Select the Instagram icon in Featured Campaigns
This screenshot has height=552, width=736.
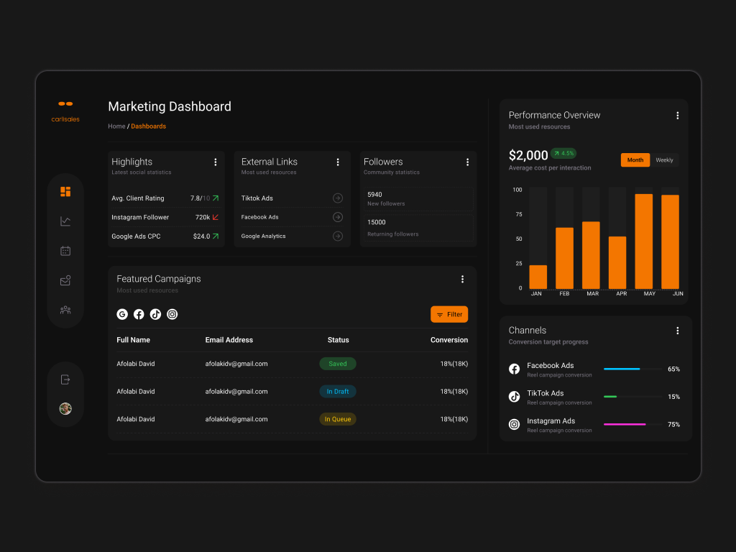tap(172, 314)
